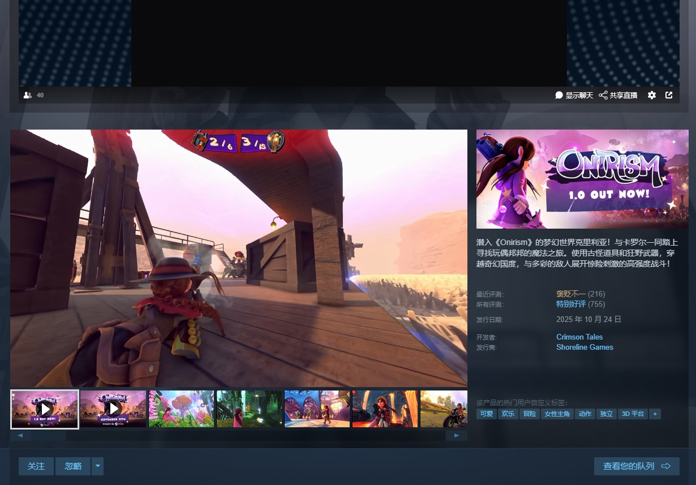The height and width of the screenshot is (485, 696).
Task: Click the 关注 (Follow) button
Action: tap(36, 466)
